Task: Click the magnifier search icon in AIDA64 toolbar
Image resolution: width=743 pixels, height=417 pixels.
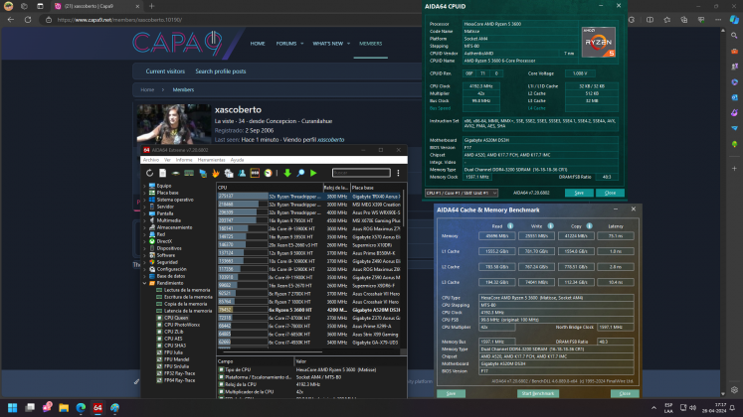Action: tap(300, 173)
